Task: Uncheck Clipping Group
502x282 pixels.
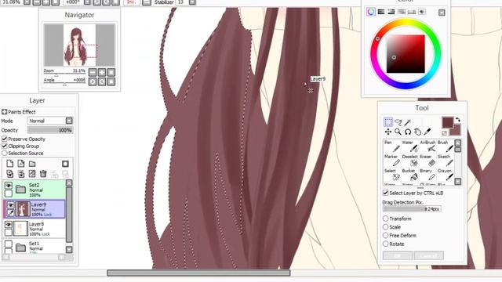Action: (5, 146)
